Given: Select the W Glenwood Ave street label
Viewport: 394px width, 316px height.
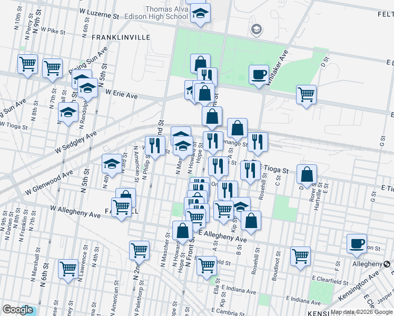Looking at the screenshot, I should point(49,183).
